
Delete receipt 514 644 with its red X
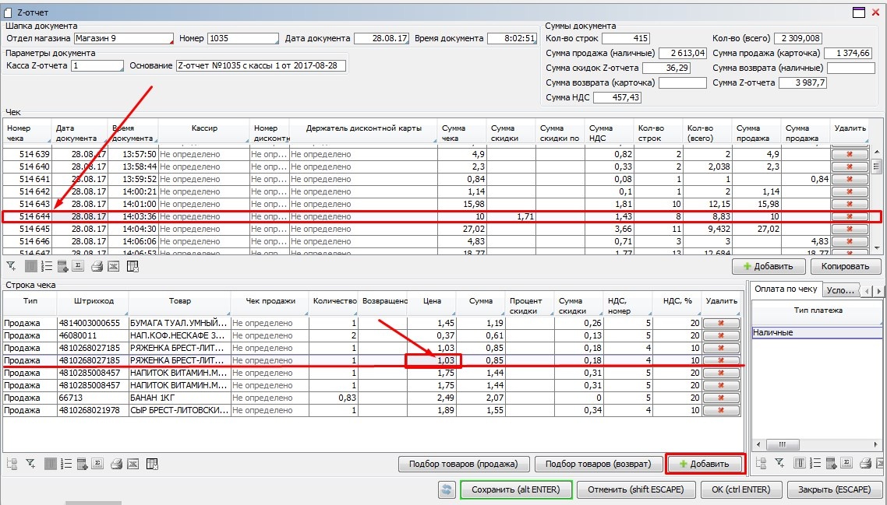click(x=849, y=217)
